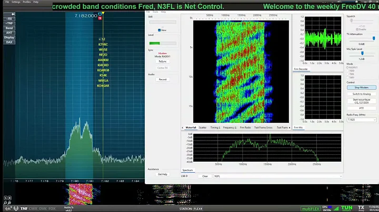Click the TUN tune indicator
This screenshot has height=212, width=379.
(x=347, y=208)
